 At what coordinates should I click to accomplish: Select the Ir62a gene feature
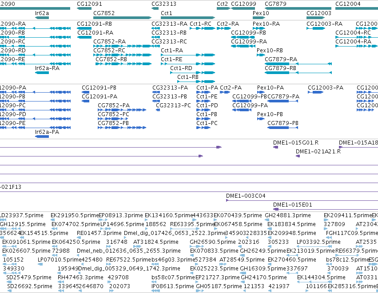[x=42, y=18]
